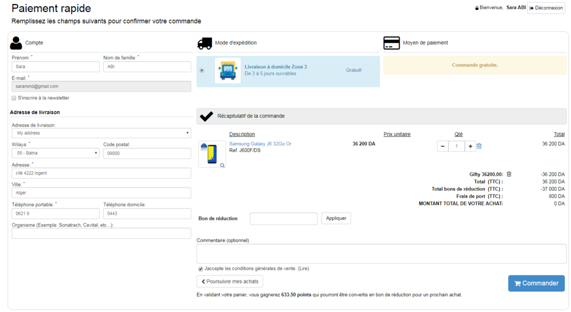Click the De 3 à 5 jours ouvrables text

[270, 73]
